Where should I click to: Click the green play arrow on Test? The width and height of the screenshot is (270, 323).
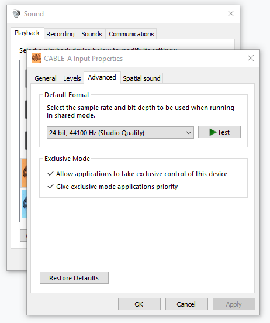tap(213, 132)
